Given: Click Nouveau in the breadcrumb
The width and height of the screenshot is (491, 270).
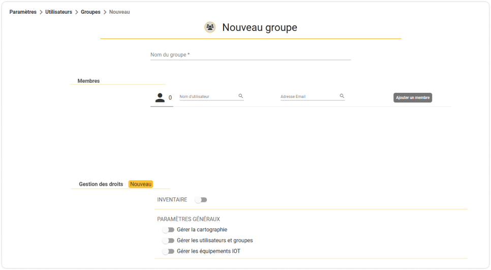Looking at the screenshot, I should pos(119,12).
